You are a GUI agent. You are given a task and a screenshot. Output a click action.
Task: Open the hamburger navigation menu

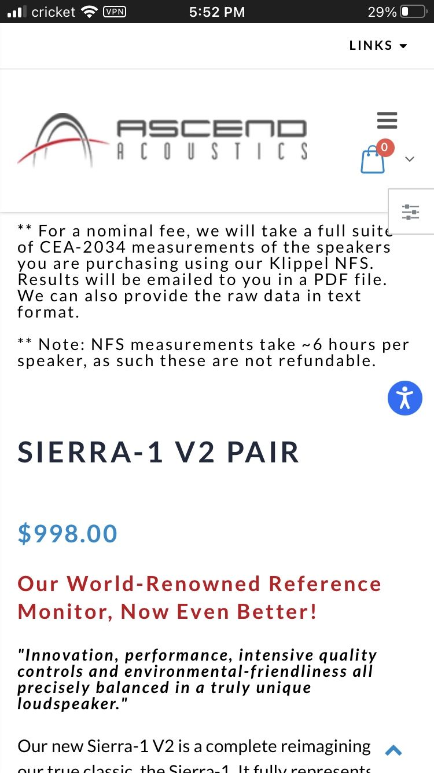[x=387, y=120]
